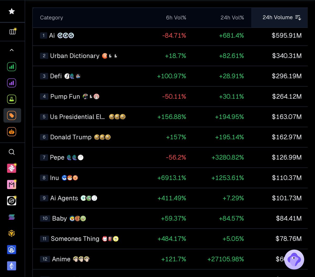Select the orange tag categories icon
This screenshot has width=315, height=277.
coord(12,116)
